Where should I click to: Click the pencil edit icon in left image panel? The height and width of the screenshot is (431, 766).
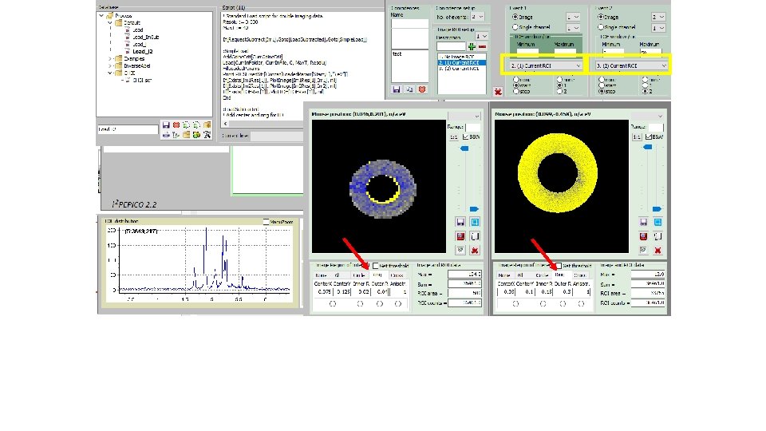click(460, 250)
